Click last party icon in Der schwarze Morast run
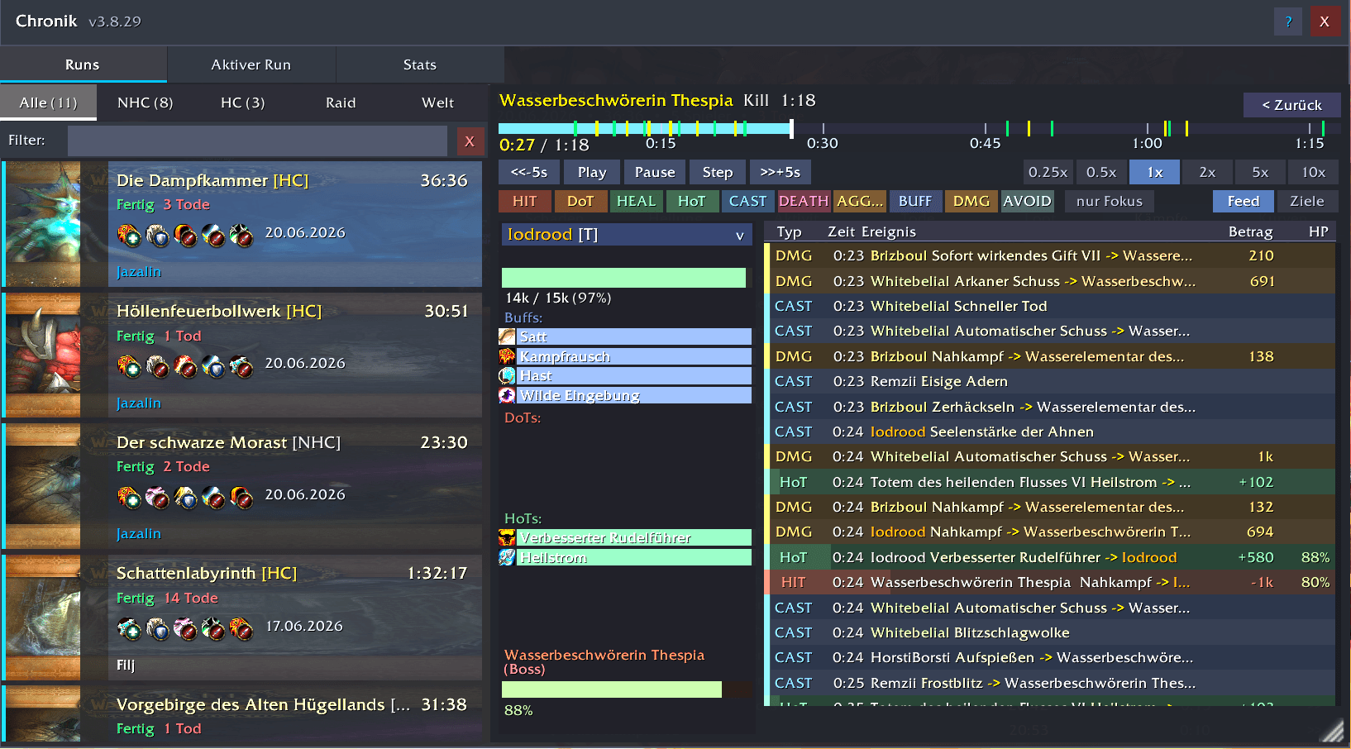This screenshot has height=749, width=1351. (241, 497)
